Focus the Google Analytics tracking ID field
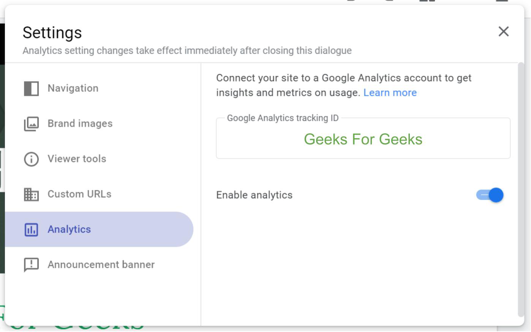The width and height of the screenshot is (531, 332). (x=363, y=139)
